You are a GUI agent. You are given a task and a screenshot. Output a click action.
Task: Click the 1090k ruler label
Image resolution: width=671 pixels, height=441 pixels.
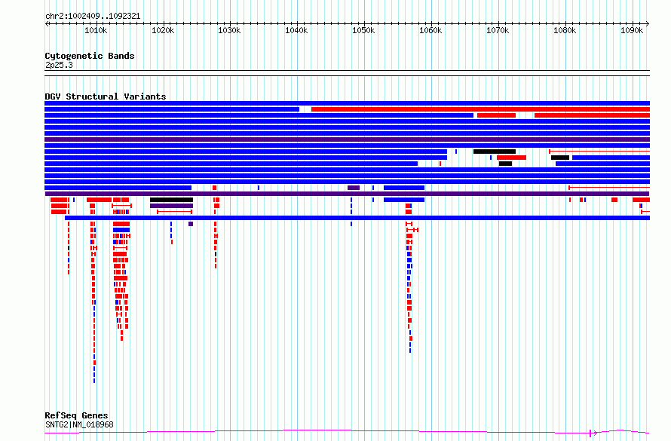632,31
